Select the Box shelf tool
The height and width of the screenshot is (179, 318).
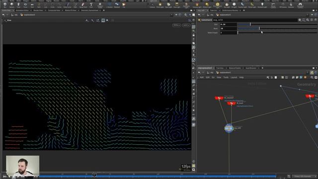coord(5,5)
